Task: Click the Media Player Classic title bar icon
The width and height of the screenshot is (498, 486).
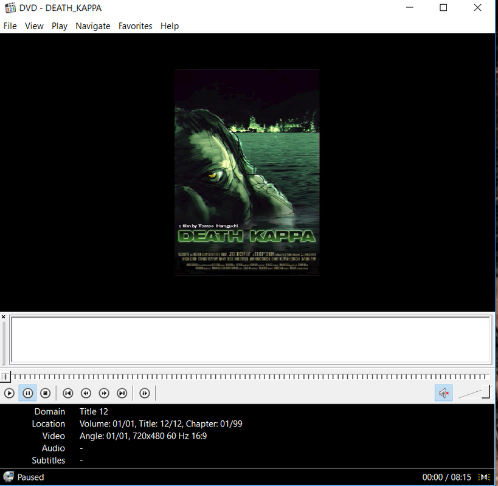Action: click(x=10, y=8)
